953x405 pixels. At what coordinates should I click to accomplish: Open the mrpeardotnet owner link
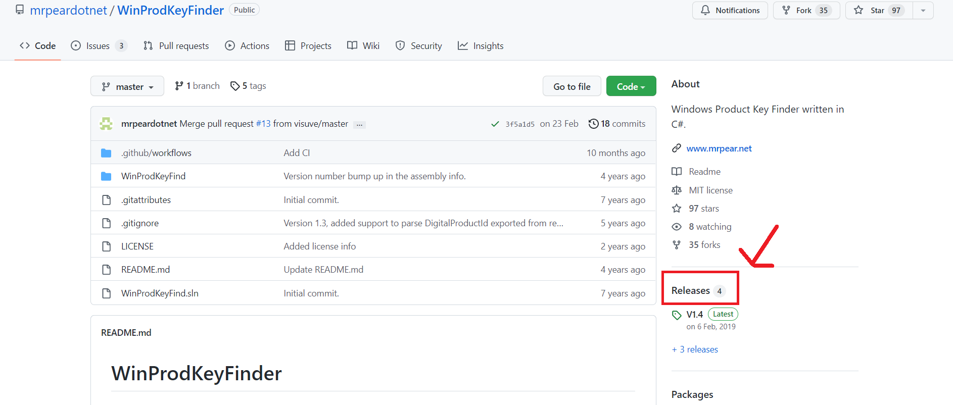[x=68, y=10]
